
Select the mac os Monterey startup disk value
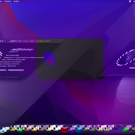point(16,62)
